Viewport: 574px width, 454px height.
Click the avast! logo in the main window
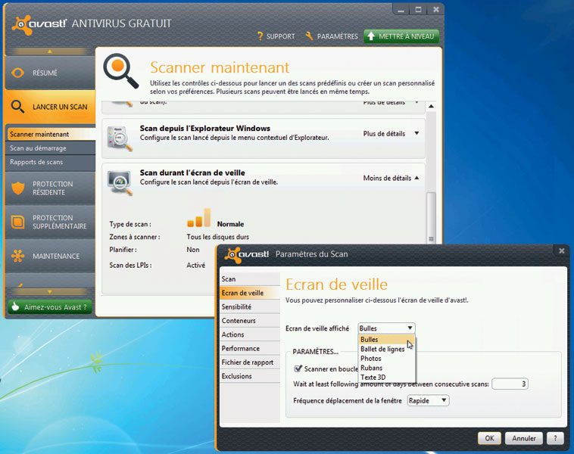tap(39, 24)
